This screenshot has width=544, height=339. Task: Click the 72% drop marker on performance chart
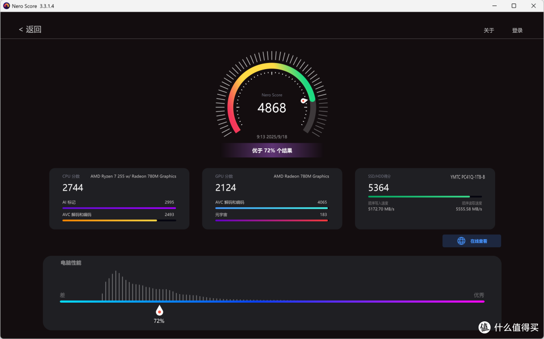click(x=159, y=310)
